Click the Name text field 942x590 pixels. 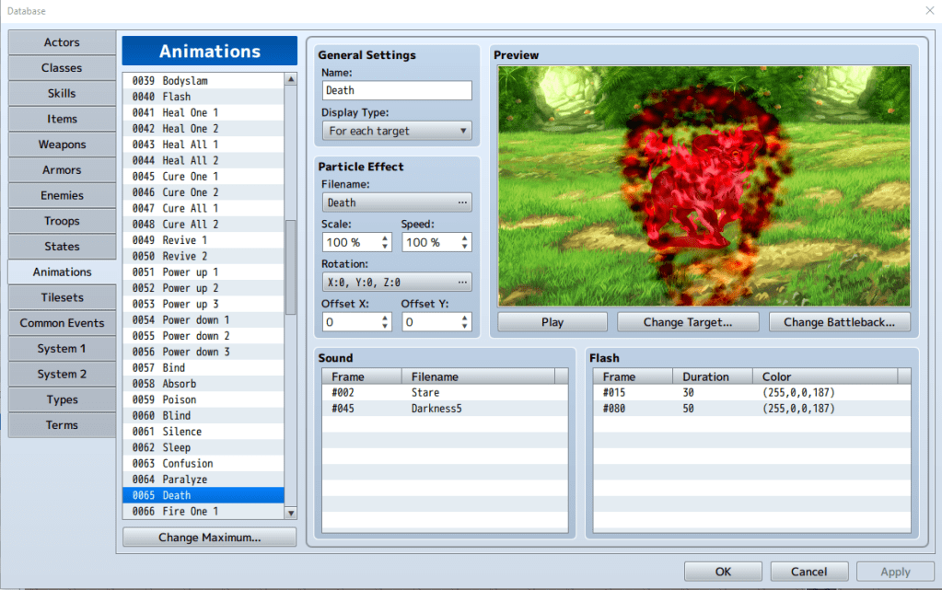tap(397, 90)
